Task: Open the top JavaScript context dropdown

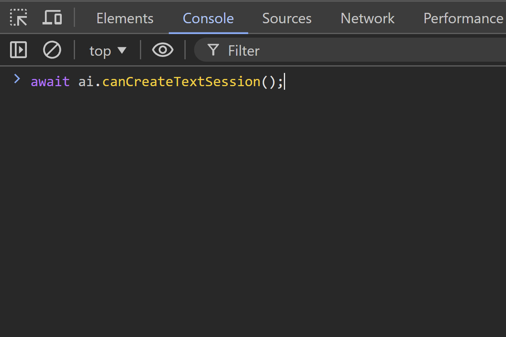Action: tap(108, 51)
